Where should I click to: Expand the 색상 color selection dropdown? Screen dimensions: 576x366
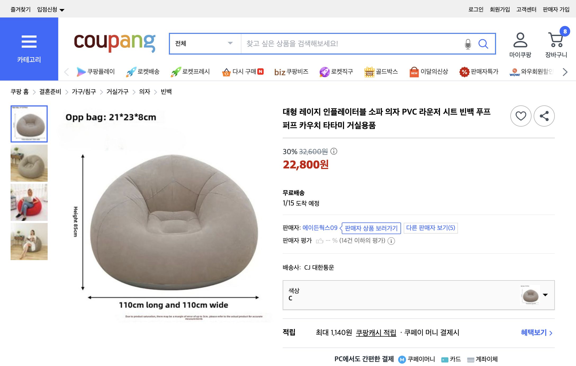pyautogui.click(x=545, y=295)
